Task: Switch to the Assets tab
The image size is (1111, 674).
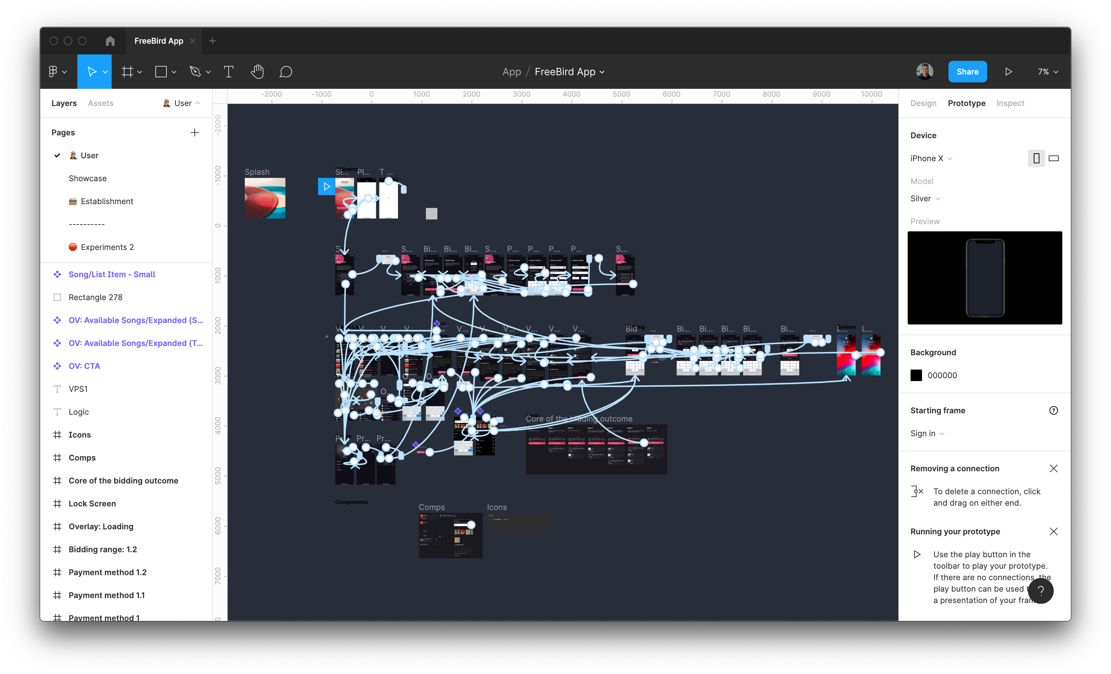Action: [101, 103]
